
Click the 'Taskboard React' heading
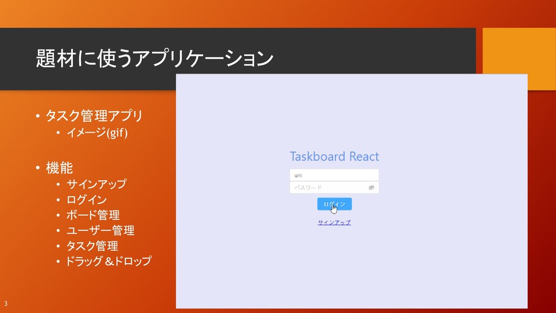pos(334,156)
